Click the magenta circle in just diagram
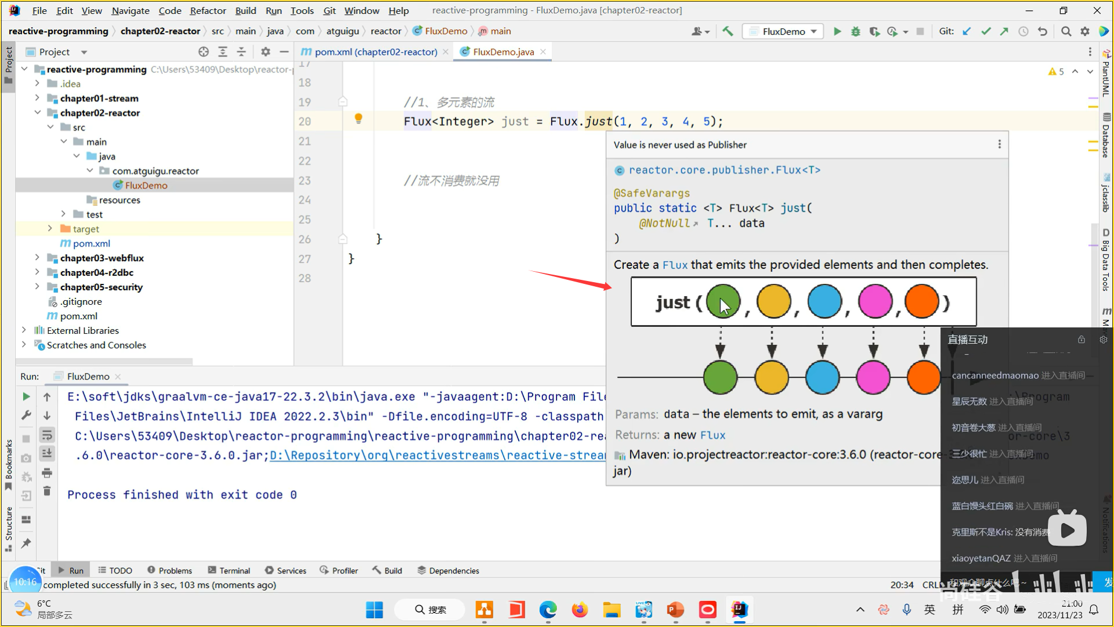The height and width of the screenshot is (627, 1114). click(875, 302)
